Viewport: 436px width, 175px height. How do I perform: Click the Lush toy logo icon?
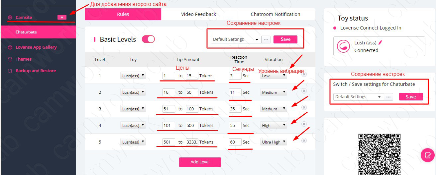(x=343, y=46)
